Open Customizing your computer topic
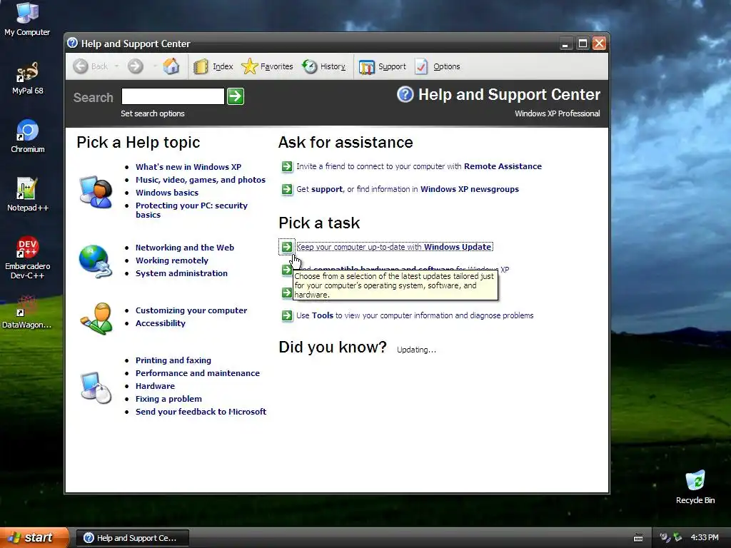The height and width of the screenshot is (548, 731). point(191,310)
